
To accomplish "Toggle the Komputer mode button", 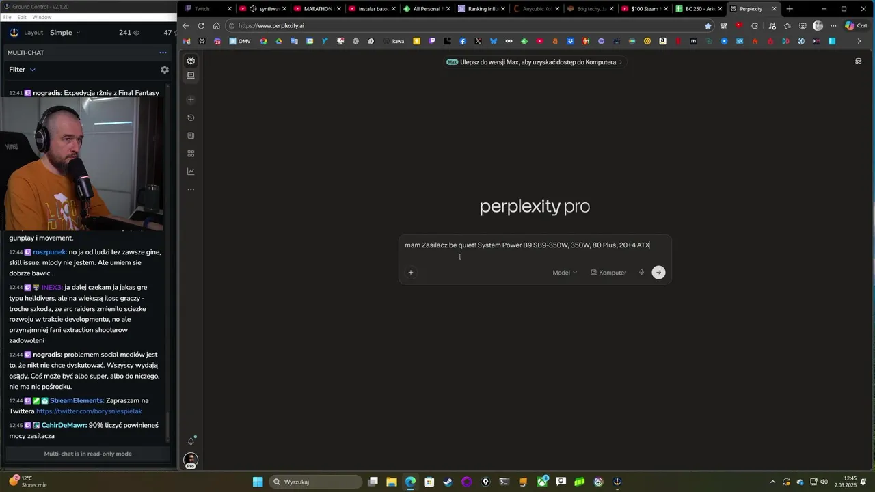I will pos(608,273).
